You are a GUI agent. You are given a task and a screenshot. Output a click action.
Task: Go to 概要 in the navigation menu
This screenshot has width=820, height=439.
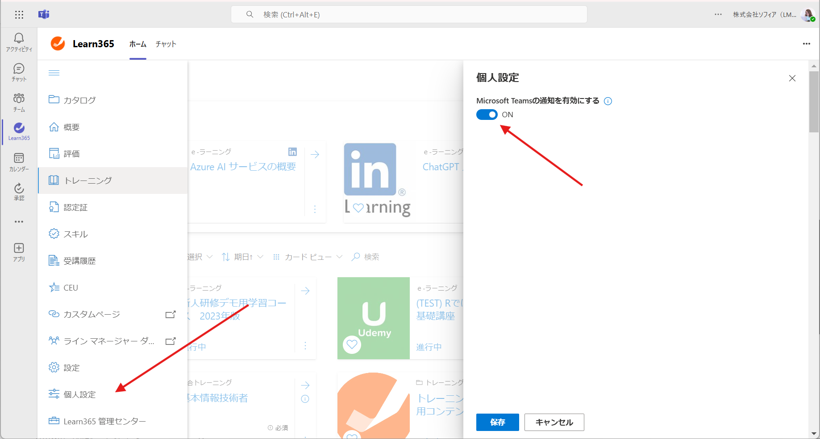[112, 127]
